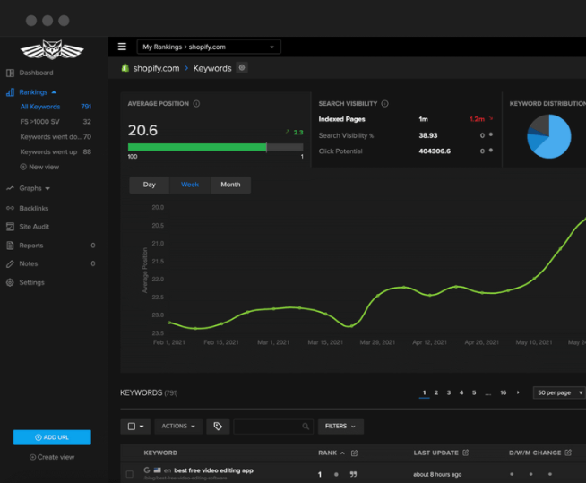This screenshot has height=483, width=586.
Task: Go to keywords page 16
Action: pyautogui.click(x=503, y=392)
